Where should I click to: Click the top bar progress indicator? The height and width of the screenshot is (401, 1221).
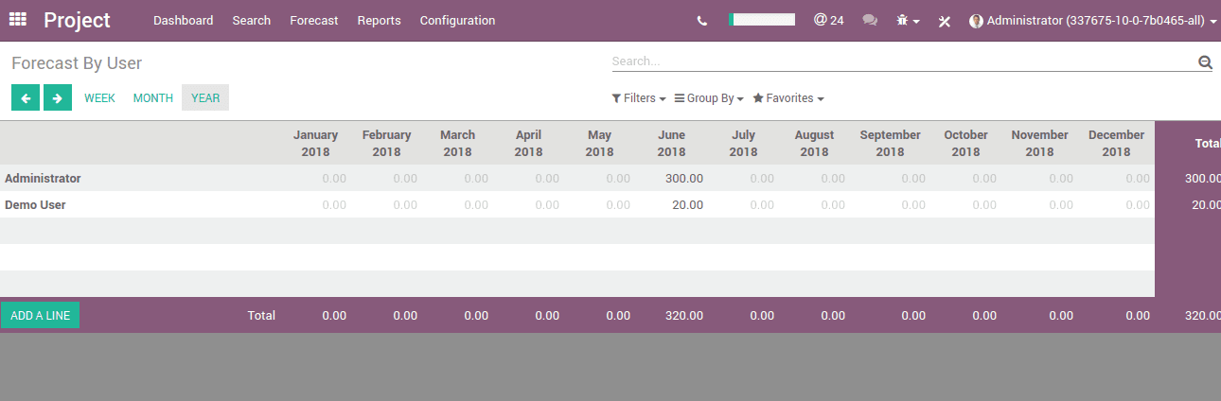click(762, 20)
